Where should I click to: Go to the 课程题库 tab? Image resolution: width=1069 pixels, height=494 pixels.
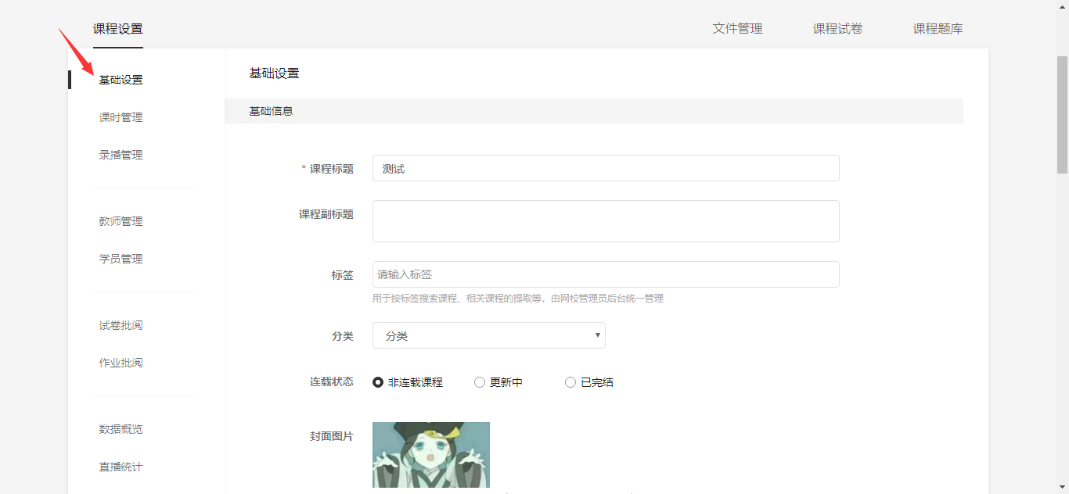pyautogui.click(x=938, y=29)
